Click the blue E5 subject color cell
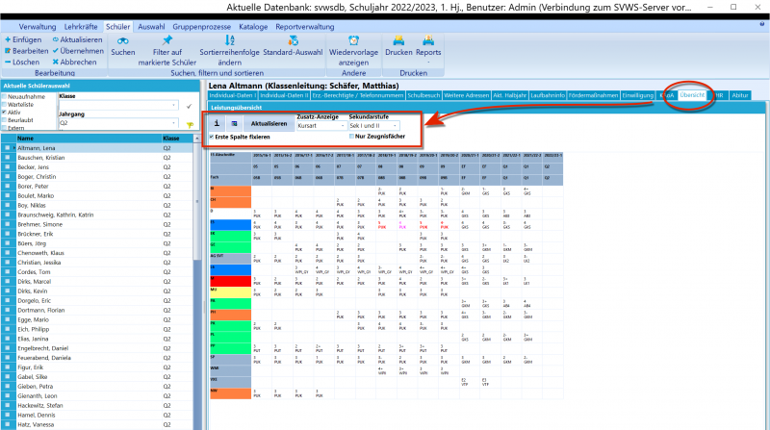 coord(231,225)
